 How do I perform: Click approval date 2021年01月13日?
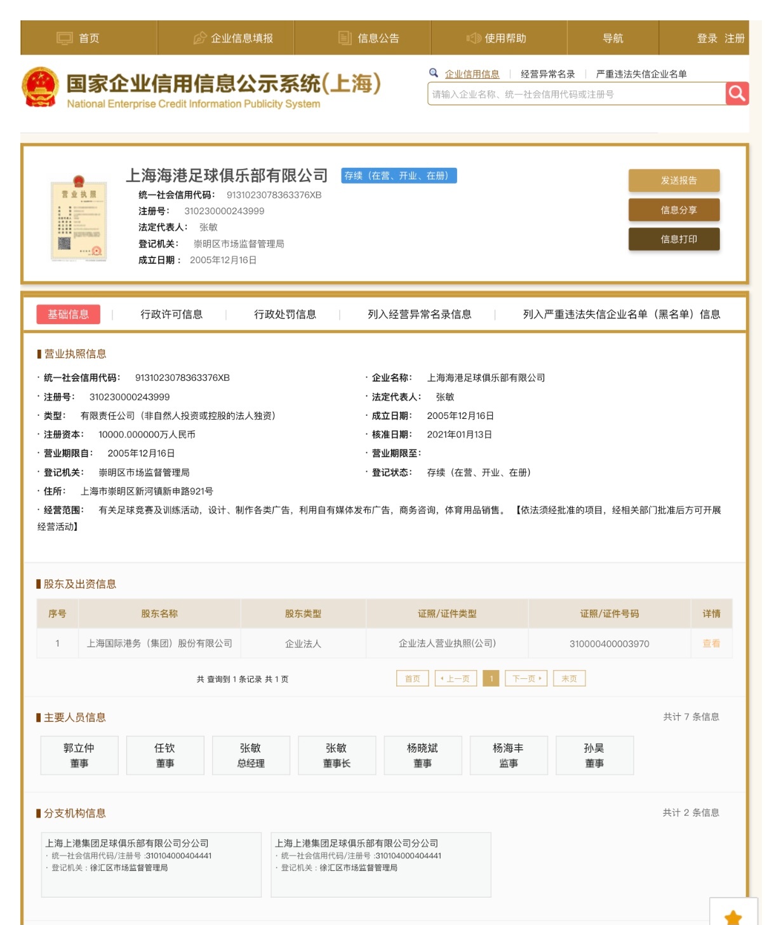point(459,434)
